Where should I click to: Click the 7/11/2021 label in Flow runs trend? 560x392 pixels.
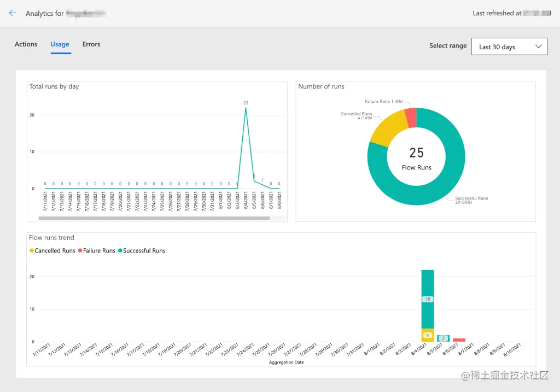[41, 350]
